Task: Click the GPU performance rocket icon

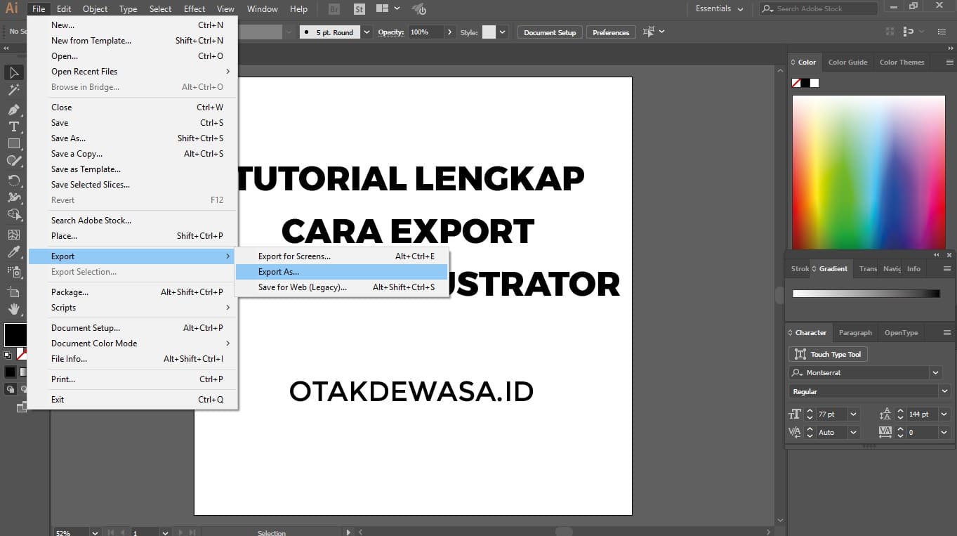Action: (419, 9)
